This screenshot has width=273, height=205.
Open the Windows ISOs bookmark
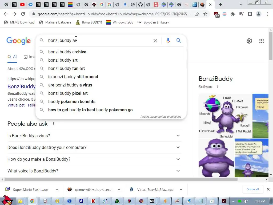coord(120,22)
